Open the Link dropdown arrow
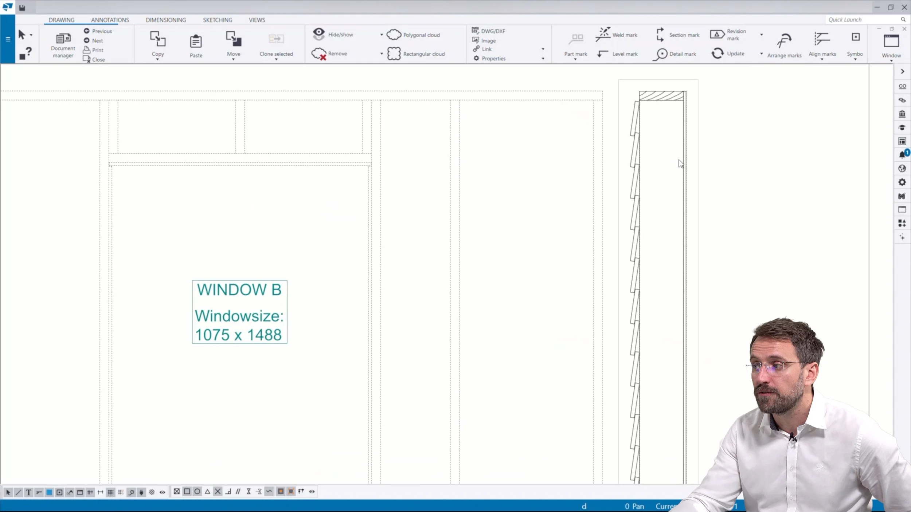 tap(543, 49)
